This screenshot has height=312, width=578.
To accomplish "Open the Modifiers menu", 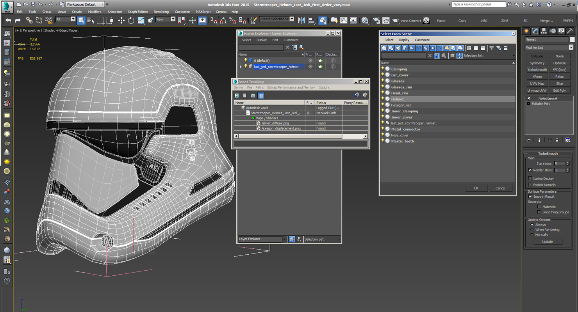I will click(95, 12).
